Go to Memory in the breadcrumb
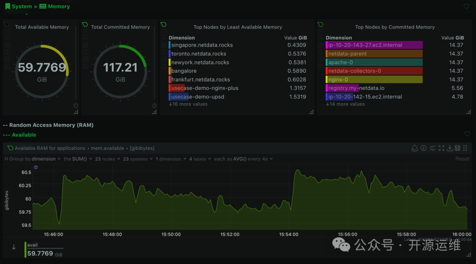The width and height of the screenshot is (476, 264). pos(59,6)
